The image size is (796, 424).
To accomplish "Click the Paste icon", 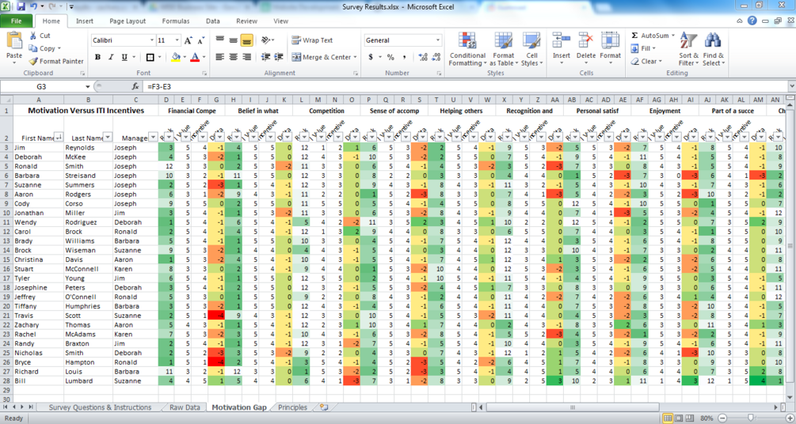I will [x=14, y=40].
